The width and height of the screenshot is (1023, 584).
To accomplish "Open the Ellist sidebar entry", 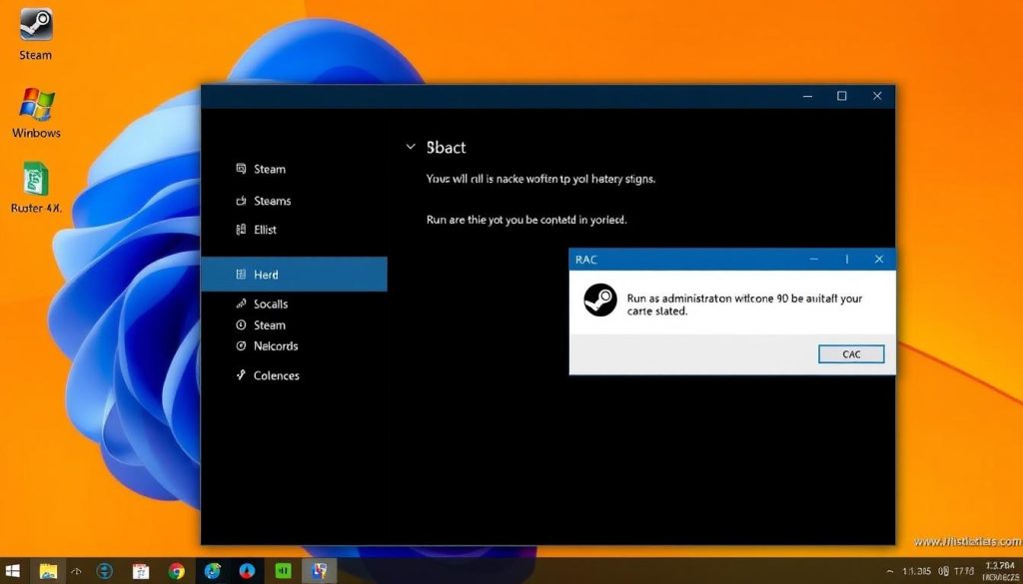I will click(x=265, y=230).
